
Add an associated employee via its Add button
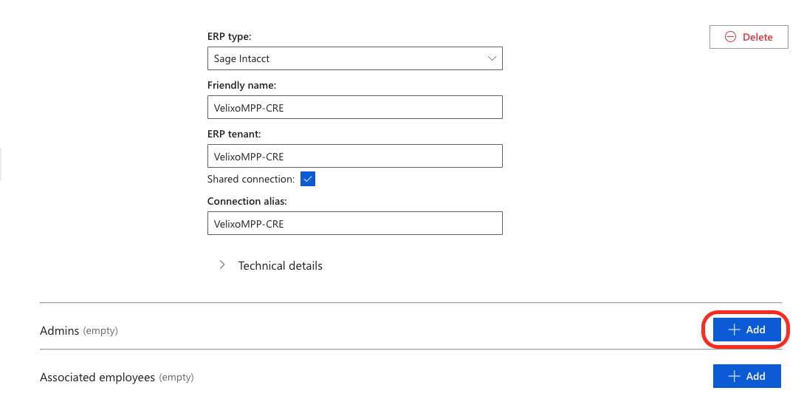click(746, 376)
